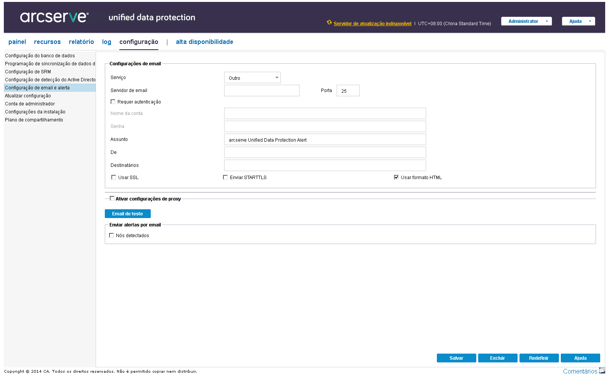Open the Serviço dropdown list
Screen dimensions: 609x375
tap(277, 78)
